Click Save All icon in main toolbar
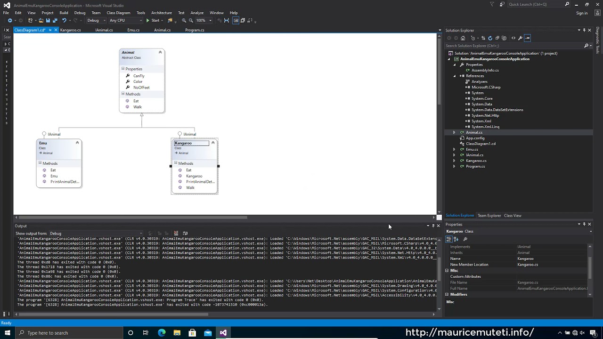 (x=55, y=20)
